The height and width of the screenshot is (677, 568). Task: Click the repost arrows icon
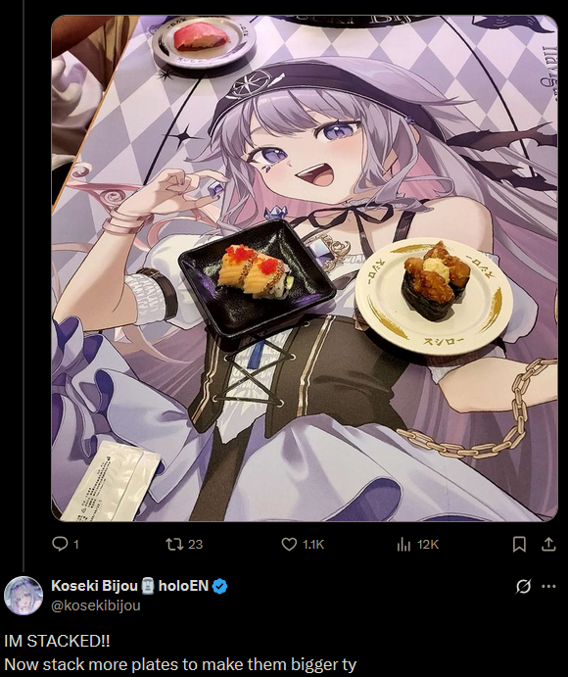point(174,544)
